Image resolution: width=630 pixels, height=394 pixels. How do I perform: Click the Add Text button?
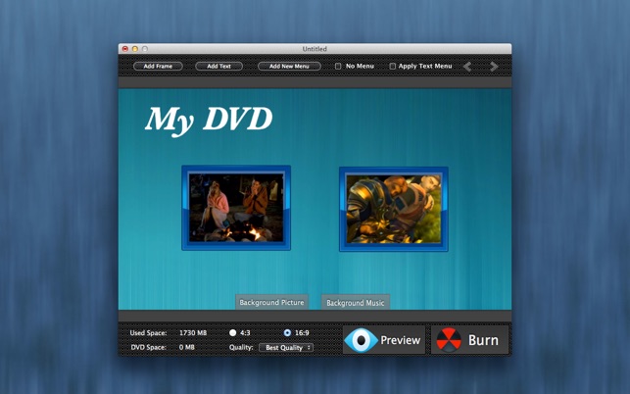pos(218,67)
